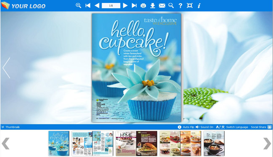Open the about info icon
The height and width of the screenshot is (157, 273).
pos(199,6)
